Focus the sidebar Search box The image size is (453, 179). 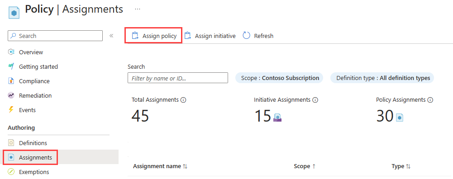click(x=55, y=36)
